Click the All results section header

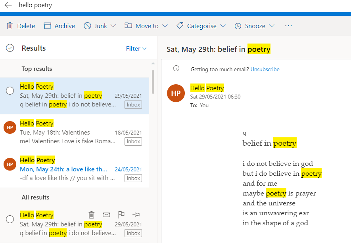coord(35,197)
